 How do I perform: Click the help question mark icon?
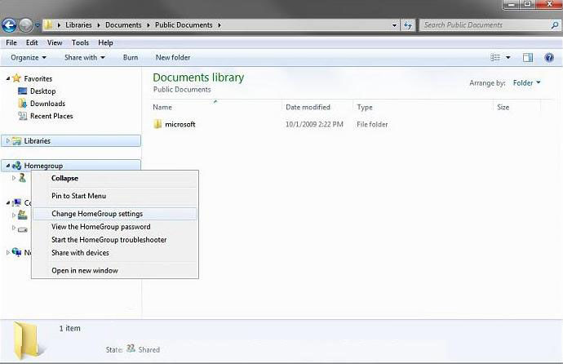549,57
